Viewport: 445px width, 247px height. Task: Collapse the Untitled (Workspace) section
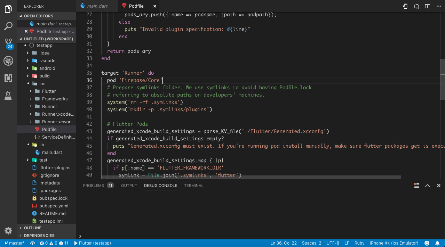pos(47,39)
